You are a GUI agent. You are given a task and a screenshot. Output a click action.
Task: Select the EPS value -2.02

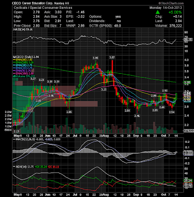(x=80, y=17)
